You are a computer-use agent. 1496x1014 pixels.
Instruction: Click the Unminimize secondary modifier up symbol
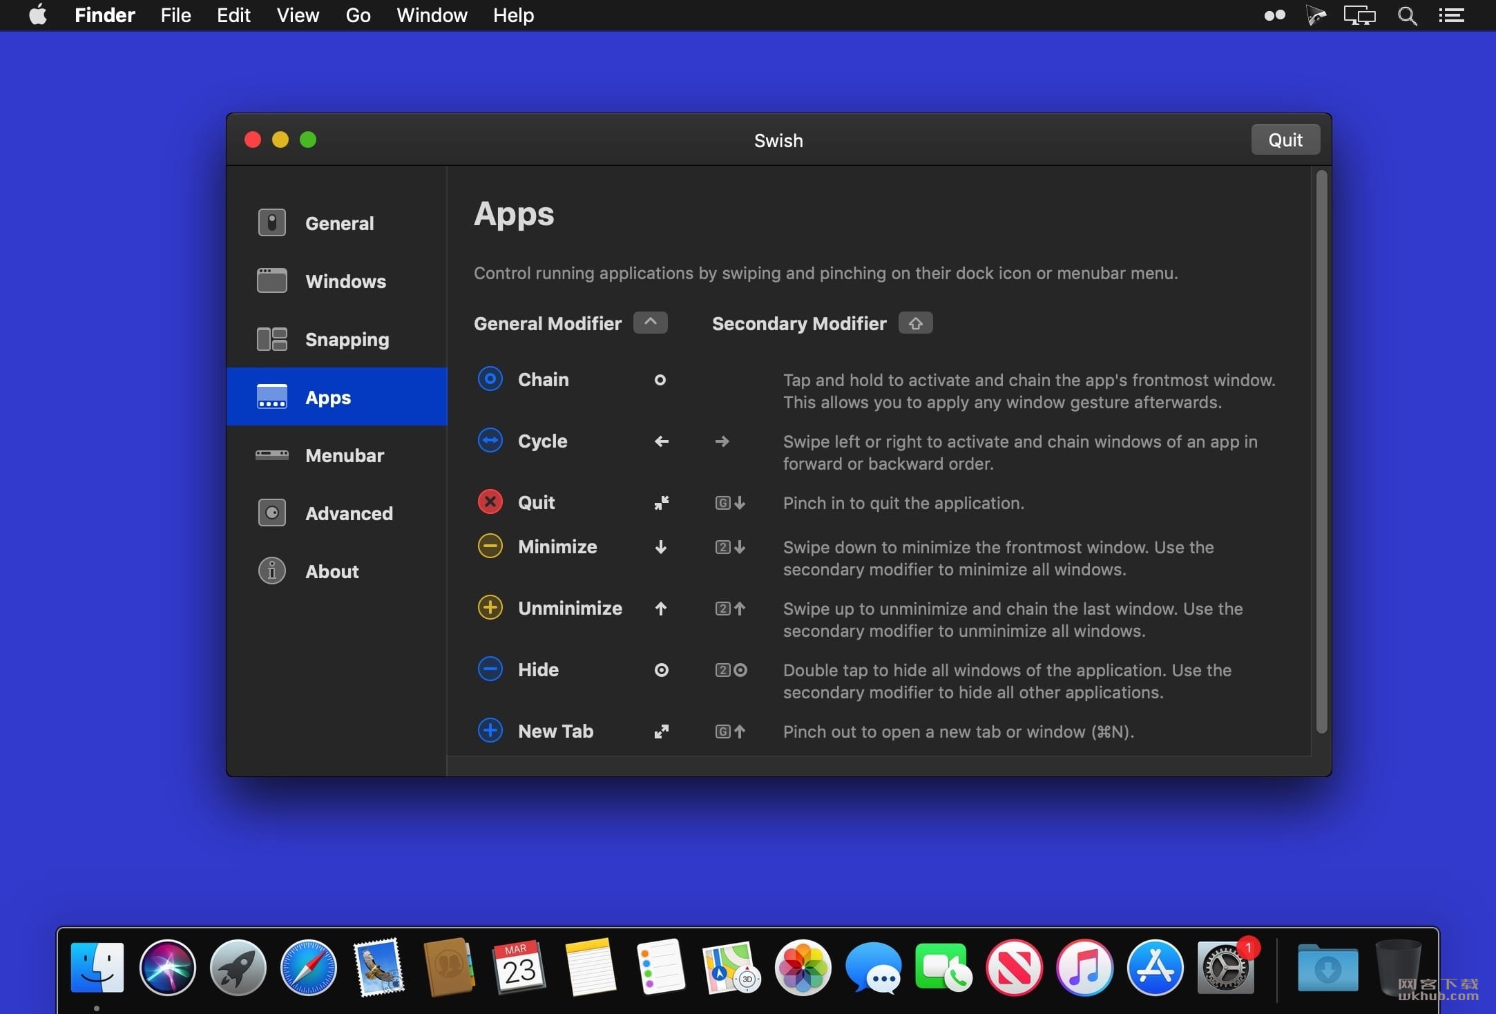coord(731,609)
